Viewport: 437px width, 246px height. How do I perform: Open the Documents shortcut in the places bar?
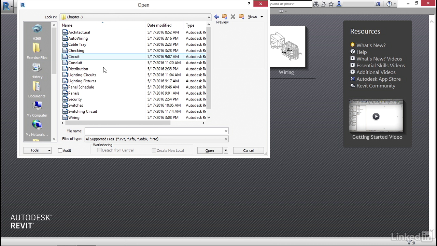tap(37, 90)
